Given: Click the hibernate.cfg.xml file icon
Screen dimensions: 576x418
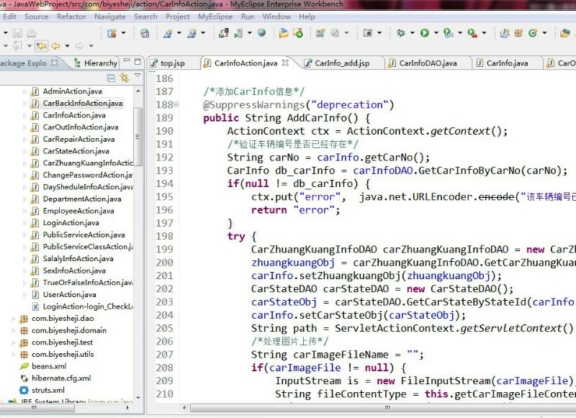Looking at the screenshot, I should 24,378.
